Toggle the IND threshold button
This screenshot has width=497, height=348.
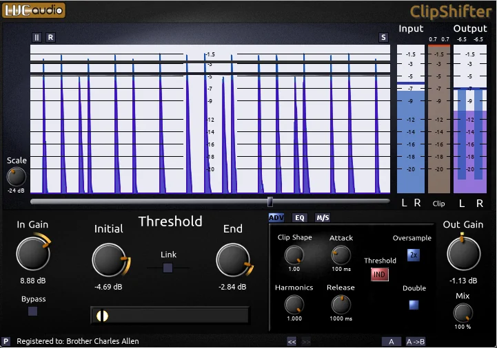(379, 274)
